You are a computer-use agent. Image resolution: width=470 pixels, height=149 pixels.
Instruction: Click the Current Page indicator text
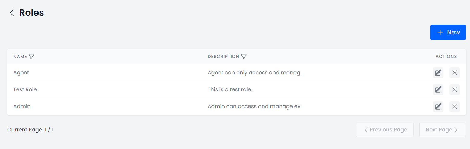tap(30, 130)
